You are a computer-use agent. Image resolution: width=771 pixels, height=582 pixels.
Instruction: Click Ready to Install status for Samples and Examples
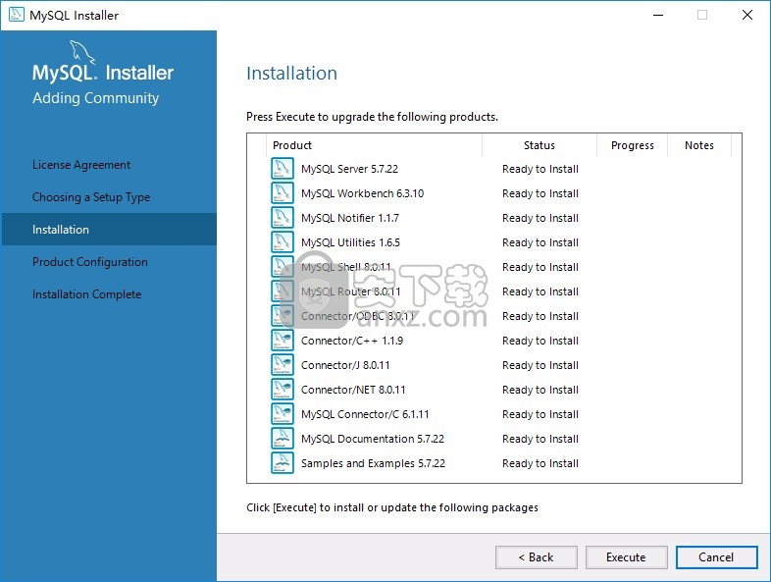[540, 463]
